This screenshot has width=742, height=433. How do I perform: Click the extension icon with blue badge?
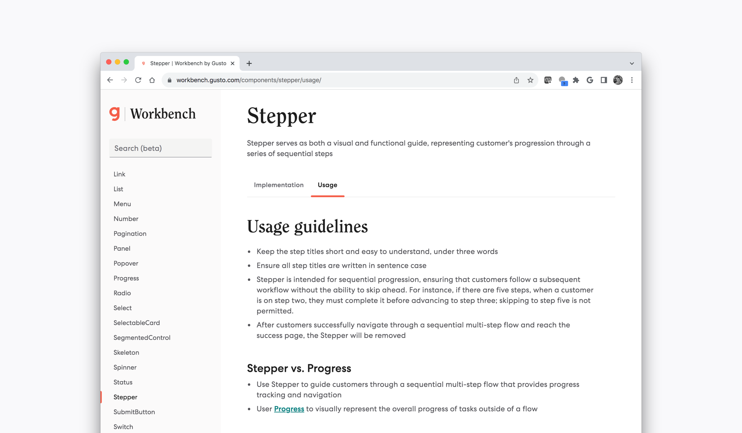point(563,81)
